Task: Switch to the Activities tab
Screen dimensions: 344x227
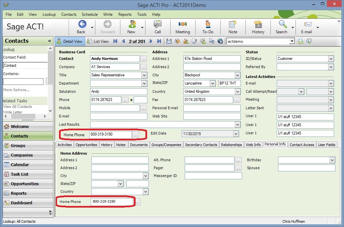Action: pos(65,145)
